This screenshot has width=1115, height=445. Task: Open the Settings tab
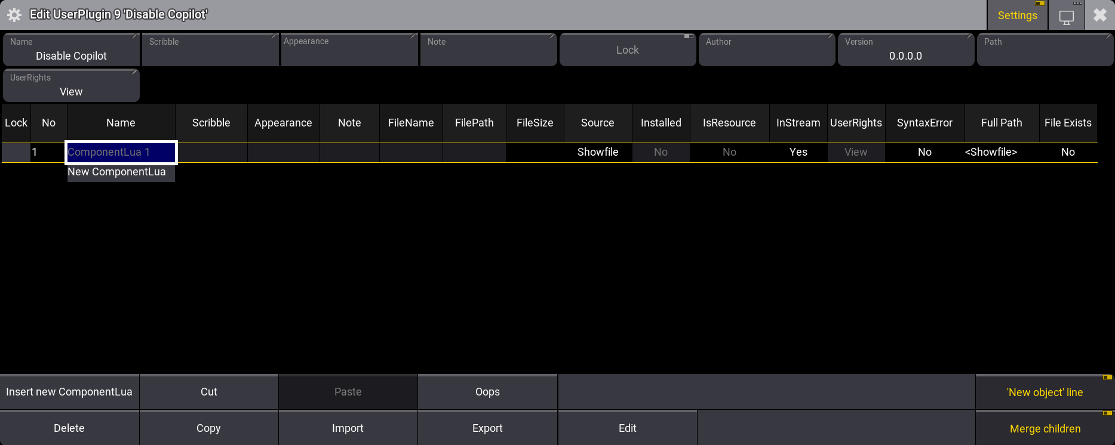click(x=1017, y=16)
